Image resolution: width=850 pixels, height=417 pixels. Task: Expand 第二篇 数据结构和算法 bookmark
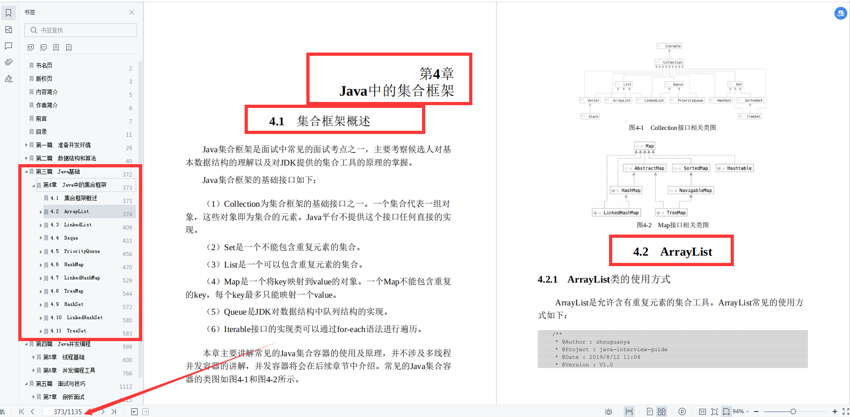click(x=26, y=158)
